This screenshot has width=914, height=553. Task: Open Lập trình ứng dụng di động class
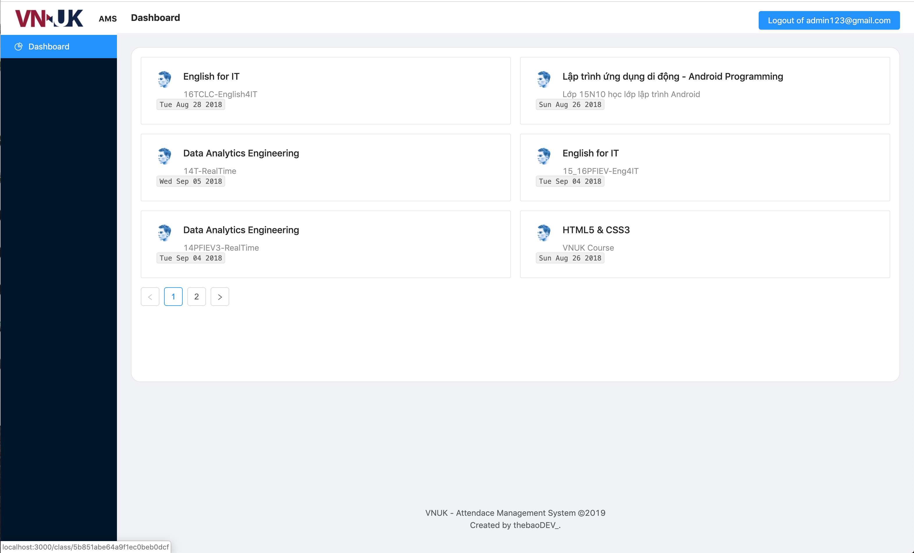[672, 76]
